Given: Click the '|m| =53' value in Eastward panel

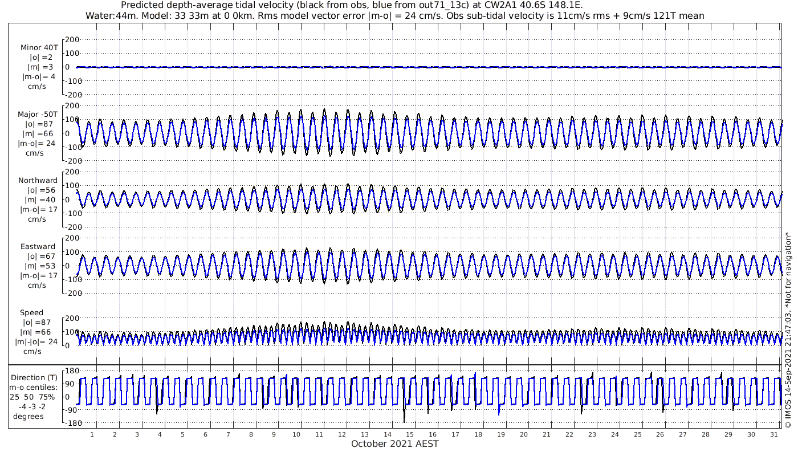Looking at the screenshot, I should coord(40,266).
